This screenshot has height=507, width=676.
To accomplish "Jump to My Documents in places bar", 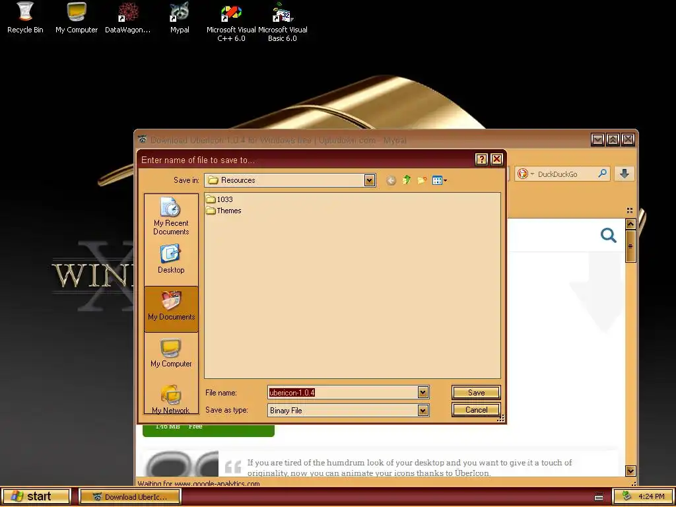I will [x=171, y=309].
